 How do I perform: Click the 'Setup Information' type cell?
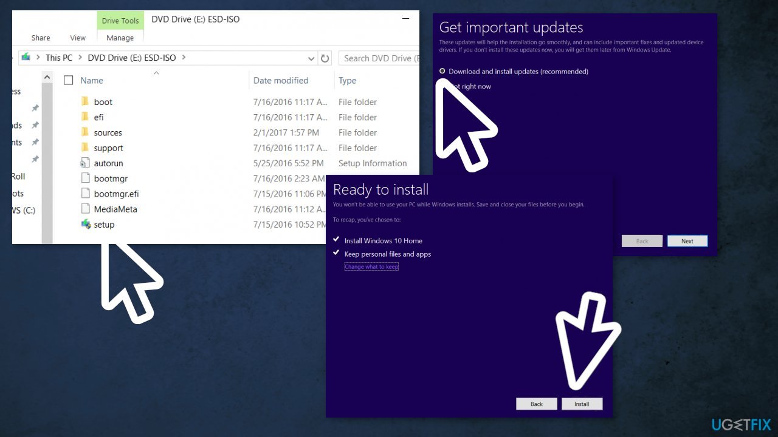(x=373, y=163)
